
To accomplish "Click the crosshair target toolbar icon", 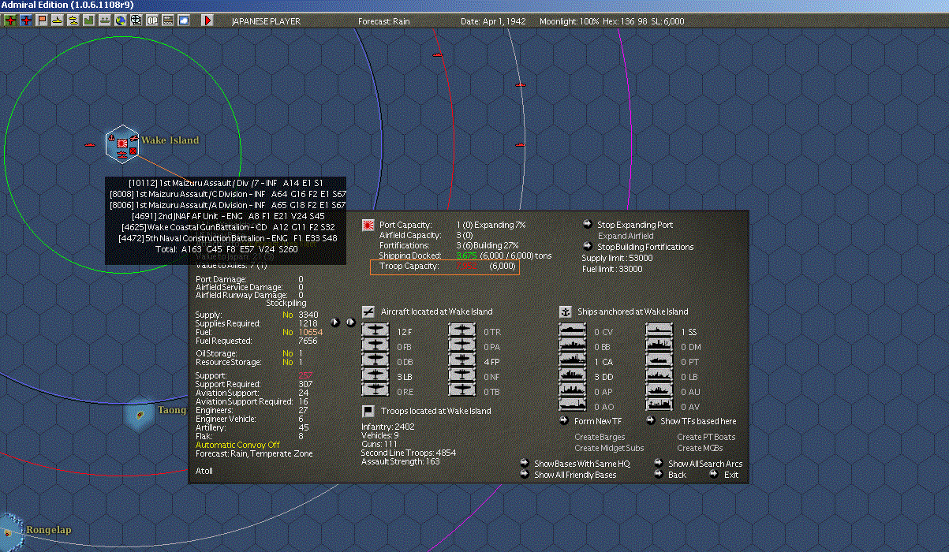I will [x=136, y=20].
